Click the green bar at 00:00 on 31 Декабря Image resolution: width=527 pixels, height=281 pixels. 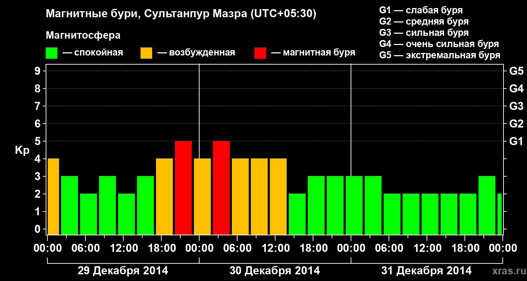[x=354, y=205]
